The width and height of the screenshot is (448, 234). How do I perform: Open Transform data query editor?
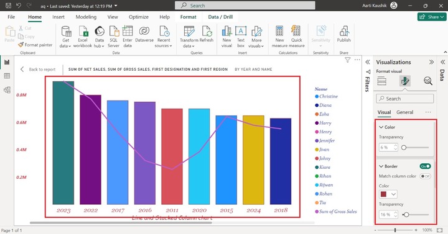pyautogui.click(x=189, y=37)
